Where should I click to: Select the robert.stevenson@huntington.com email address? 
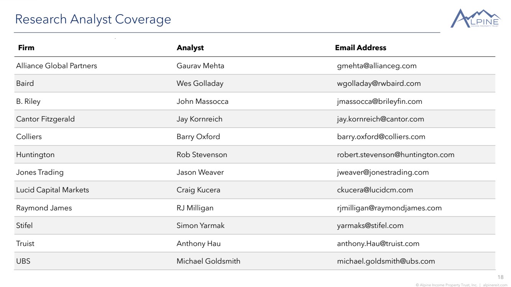396,155
